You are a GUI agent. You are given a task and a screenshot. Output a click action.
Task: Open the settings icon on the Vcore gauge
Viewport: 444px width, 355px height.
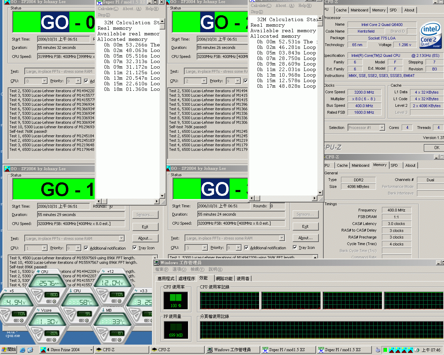click(x=49, y=340)
